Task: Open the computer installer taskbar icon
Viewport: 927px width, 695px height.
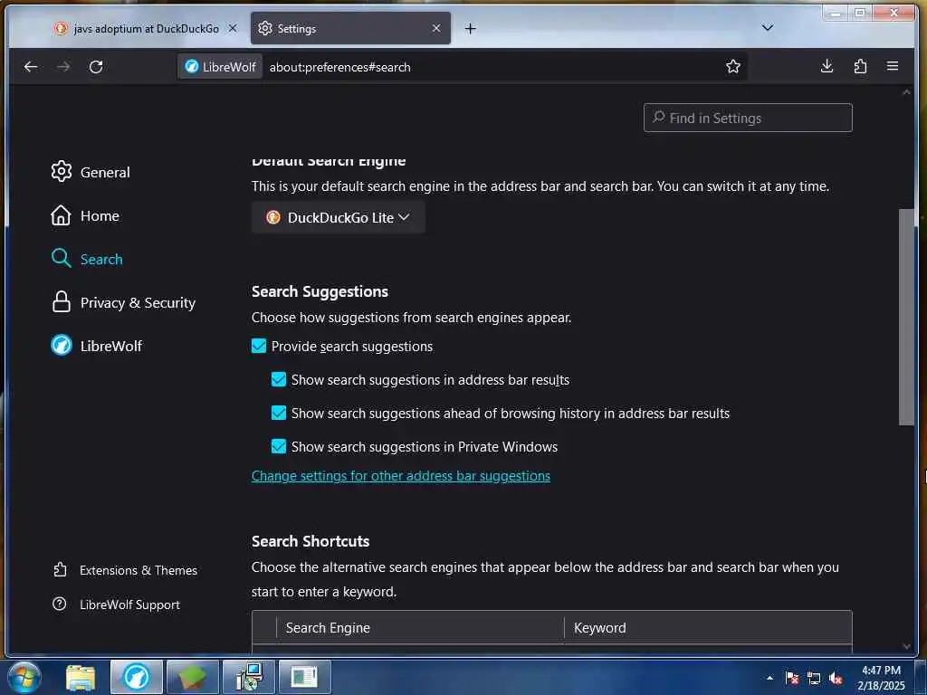Action: [249, 677]
